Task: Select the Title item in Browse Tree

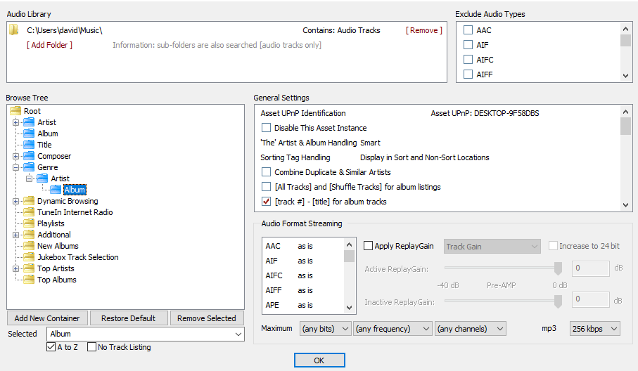Action: pyautogui.click(x=44, y=145)
